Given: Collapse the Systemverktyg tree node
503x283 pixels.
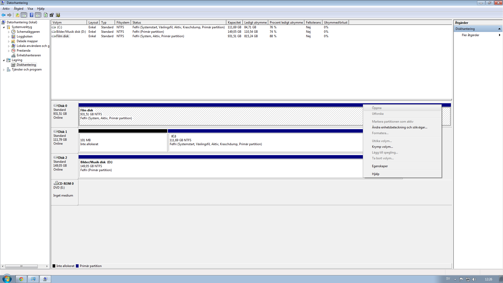Looking at the screenshot, I should (4, 27).
